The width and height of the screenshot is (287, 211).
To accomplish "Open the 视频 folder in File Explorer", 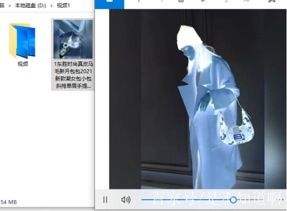I will (22, 41).
